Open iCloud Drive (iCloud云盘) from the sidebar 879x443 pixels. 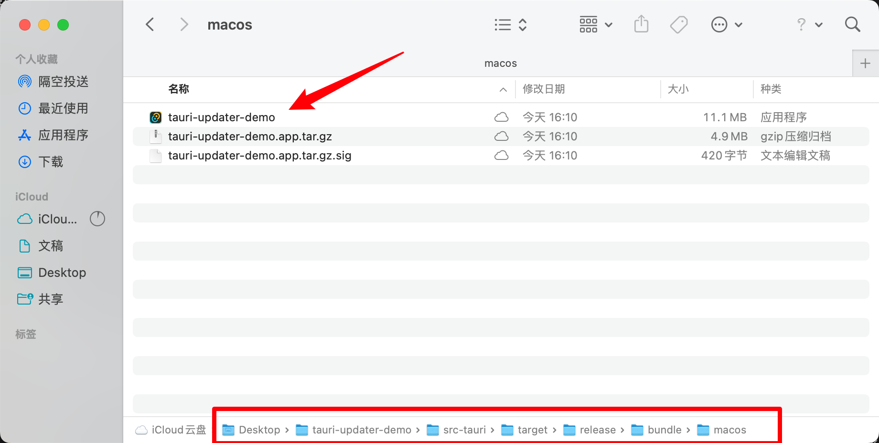[57, 219]
